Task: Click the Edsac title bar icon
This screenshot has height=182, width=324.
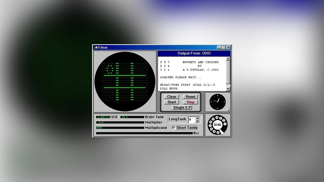Action: (x=95, y=47)
